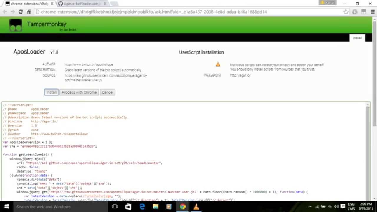Screen dimensions: 377x212
Task: Cancel the userscript installation
Action: pyautogui.click(x=108, y=92)
